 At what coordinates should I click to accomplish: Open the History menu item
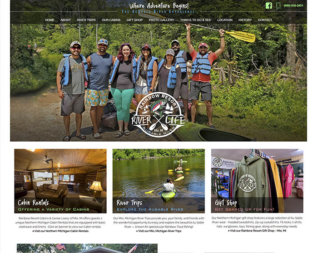coord(245,20)
